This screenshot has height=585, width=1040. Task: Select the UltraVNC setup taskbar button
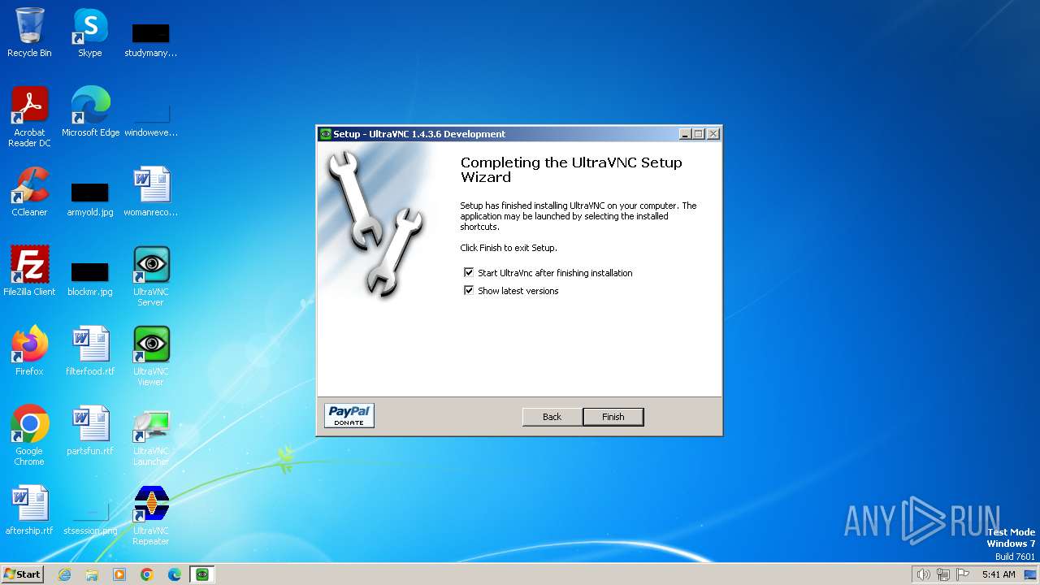(x=202, y=574)
